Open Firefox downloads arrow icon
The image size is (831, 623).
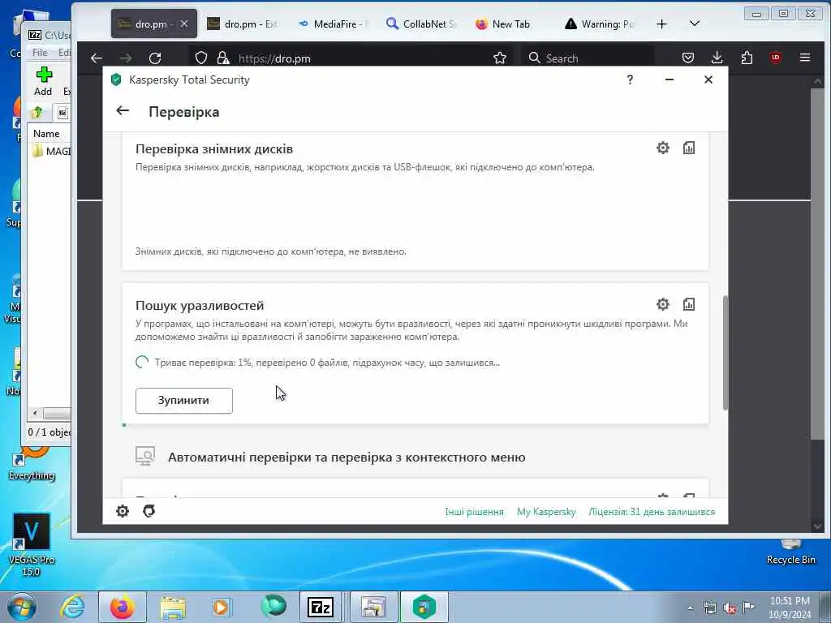click(717, 58)
